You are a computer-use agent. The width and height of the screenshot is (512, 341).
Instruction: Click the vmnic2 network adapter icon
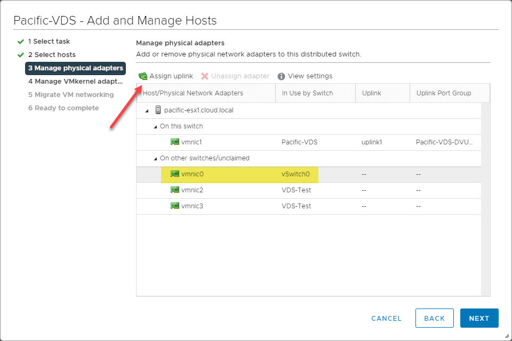pos(174,190)
